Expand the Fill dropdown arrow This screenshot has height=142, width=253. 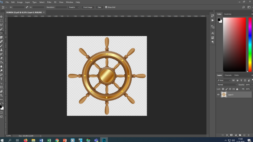point(252,89)
